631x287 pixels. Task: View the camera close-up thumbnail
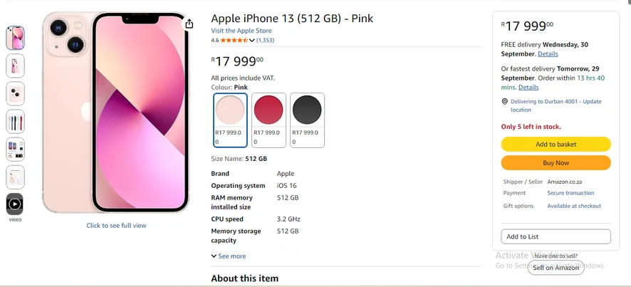point(15,93)
